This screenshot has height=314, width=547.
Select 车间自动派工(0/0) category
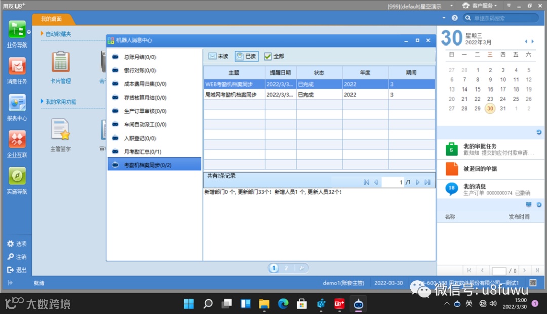[x=154, y=124]
